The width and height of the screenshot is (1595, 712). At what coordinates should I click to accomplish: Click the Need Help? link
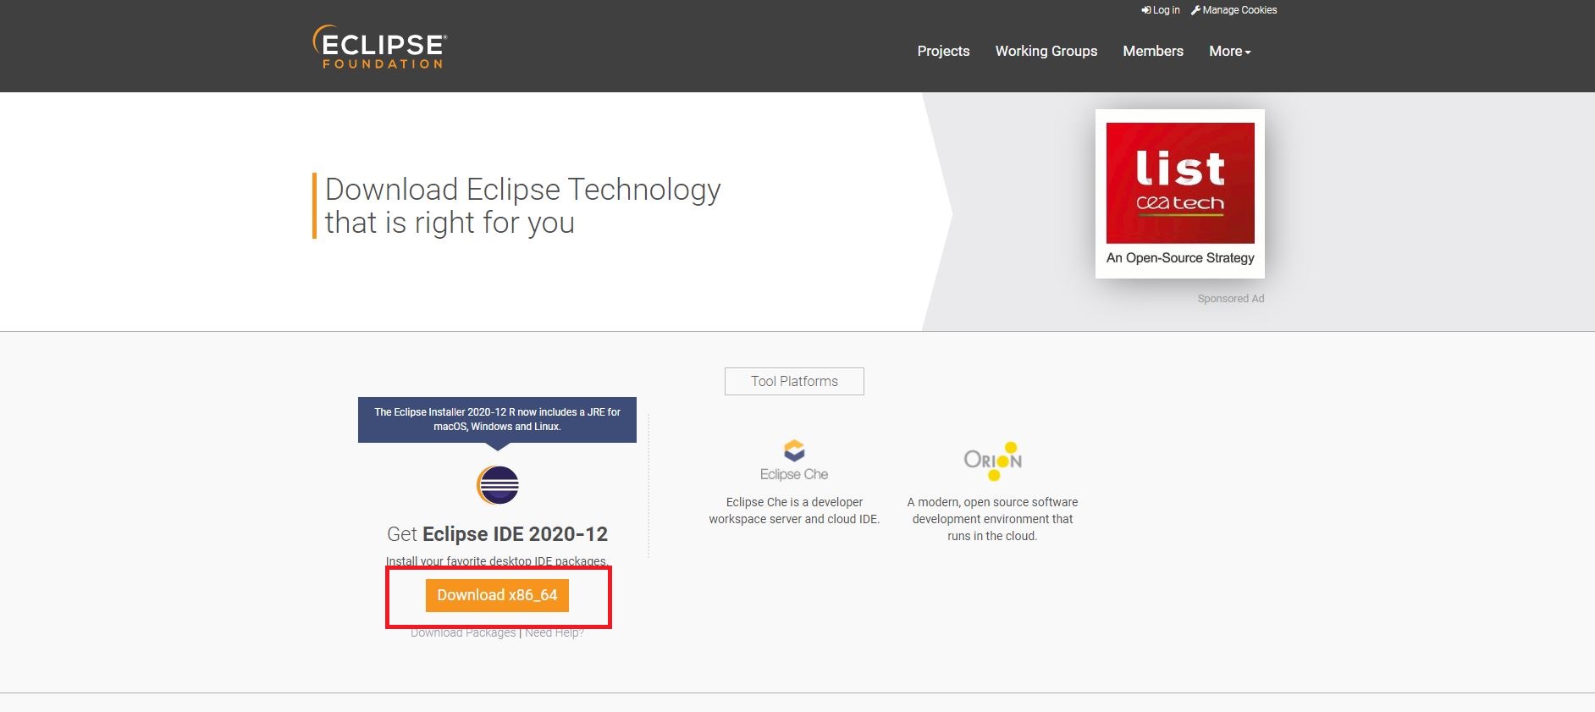pos(555,632)
